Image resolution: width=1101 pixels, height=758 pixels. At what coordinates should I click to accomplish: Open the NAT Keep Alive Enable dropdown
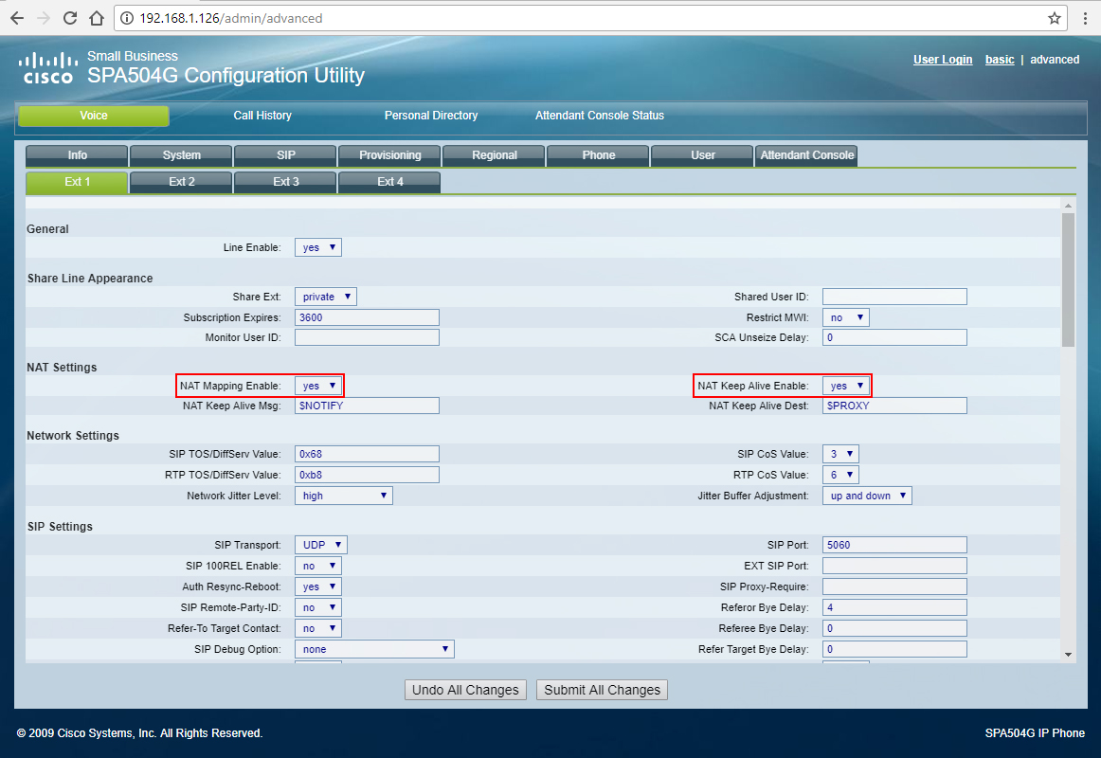[x=846, y=386]
